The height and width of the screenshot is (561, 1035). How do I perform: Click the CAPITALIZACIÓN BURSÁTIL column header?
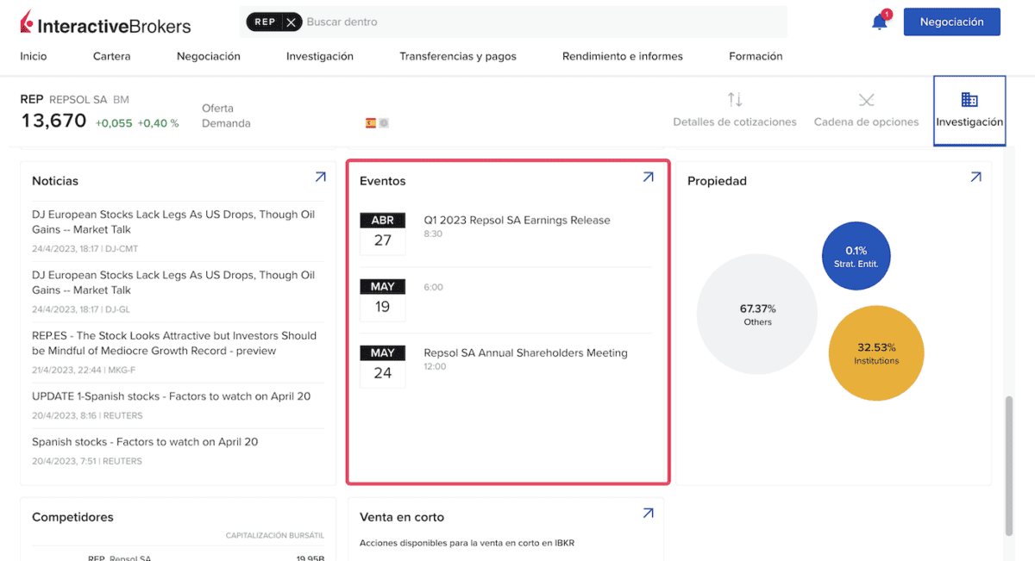pos(275,536)
